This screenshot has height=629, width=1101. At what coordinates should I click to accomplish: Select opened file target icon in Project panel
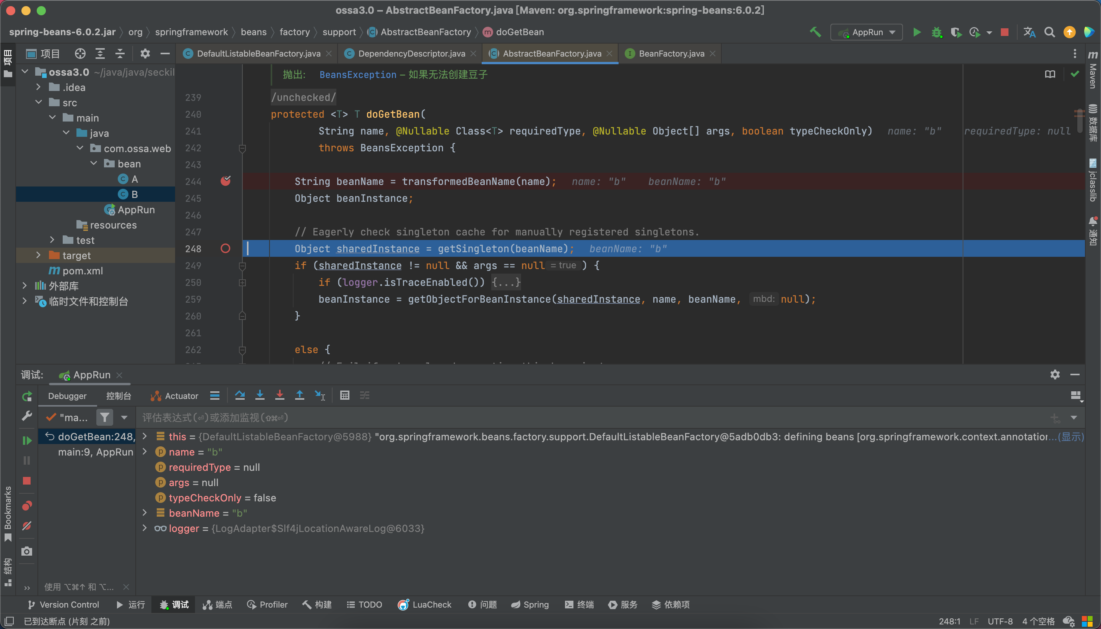coord(80,53)
